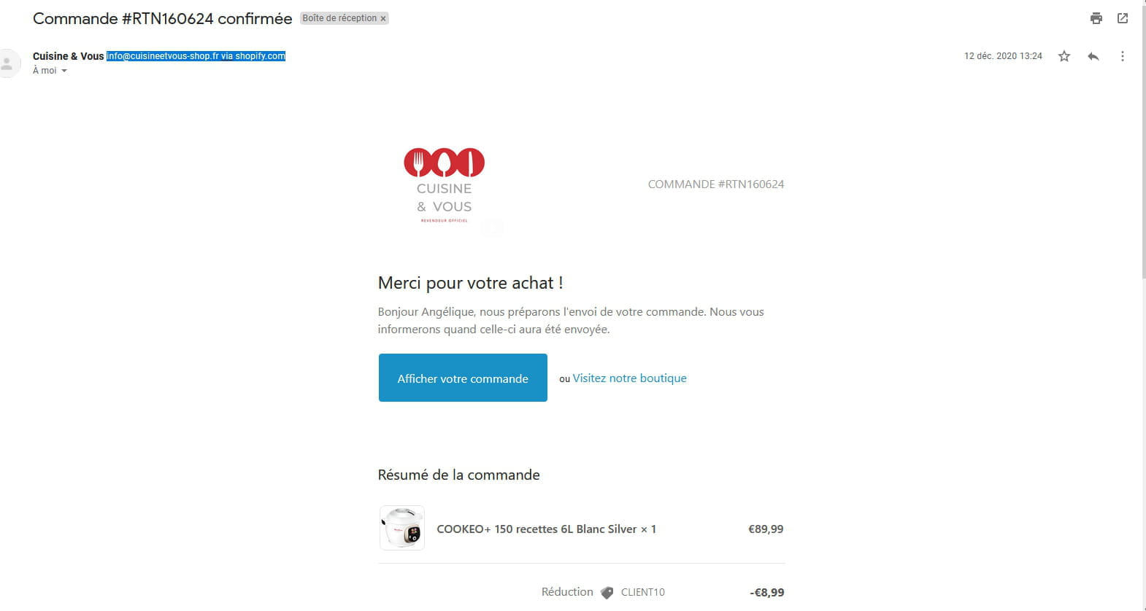The width and height of the screenshot is (1146, 611).
Task: Open the COOKEO+ product thumbnail
Action: (x=402, y=528)
